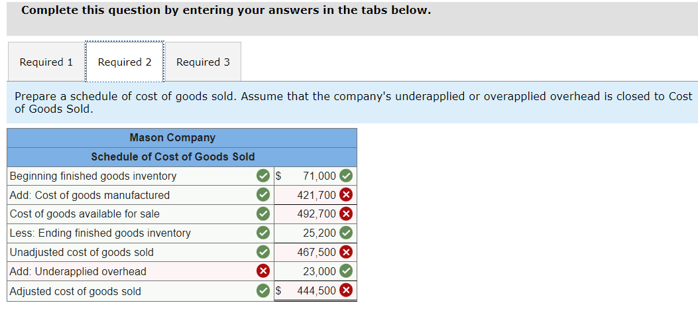Edit the 492,700 goods available amount field
This screenshot has width=698, height=309.
(x=307, y=214)
